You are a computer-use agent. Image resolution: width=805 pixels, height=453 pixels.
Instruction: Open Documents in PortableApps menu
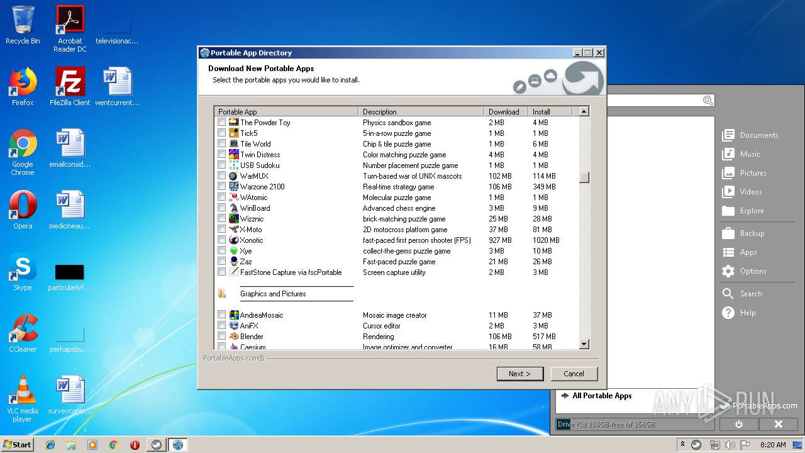pyautogui.click(x=750, y=135)
